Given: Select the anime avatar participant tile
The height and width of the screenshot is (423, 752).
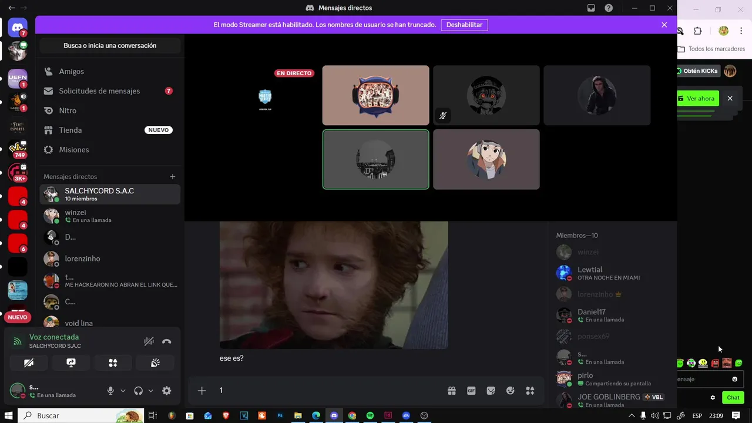Looking at the screenshot, I should pyautogui.click(x=486, y=159).
